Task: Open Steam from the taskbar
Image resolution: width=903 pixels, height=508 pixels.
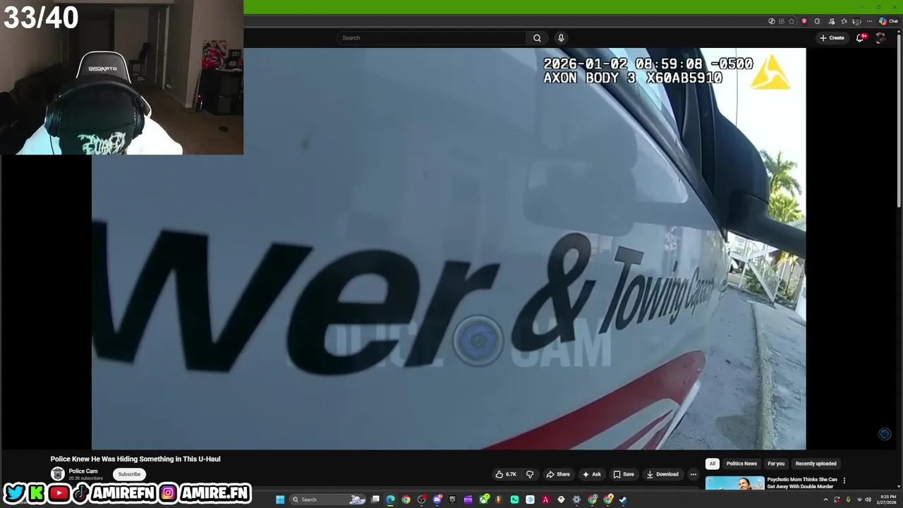Action: [623, 500]
